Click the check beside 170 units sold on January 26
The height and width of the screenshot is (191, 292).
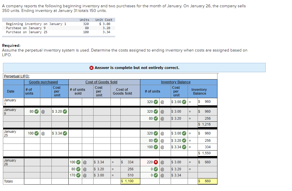[x=78, y=175]
